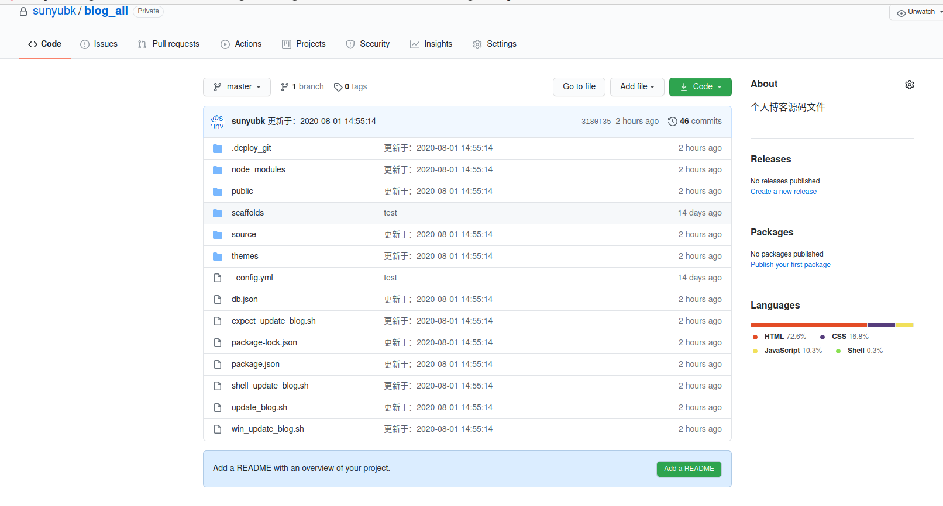Click the Shell 0.3% language entry
Screen dimensions: 943x506
point(859,351)
